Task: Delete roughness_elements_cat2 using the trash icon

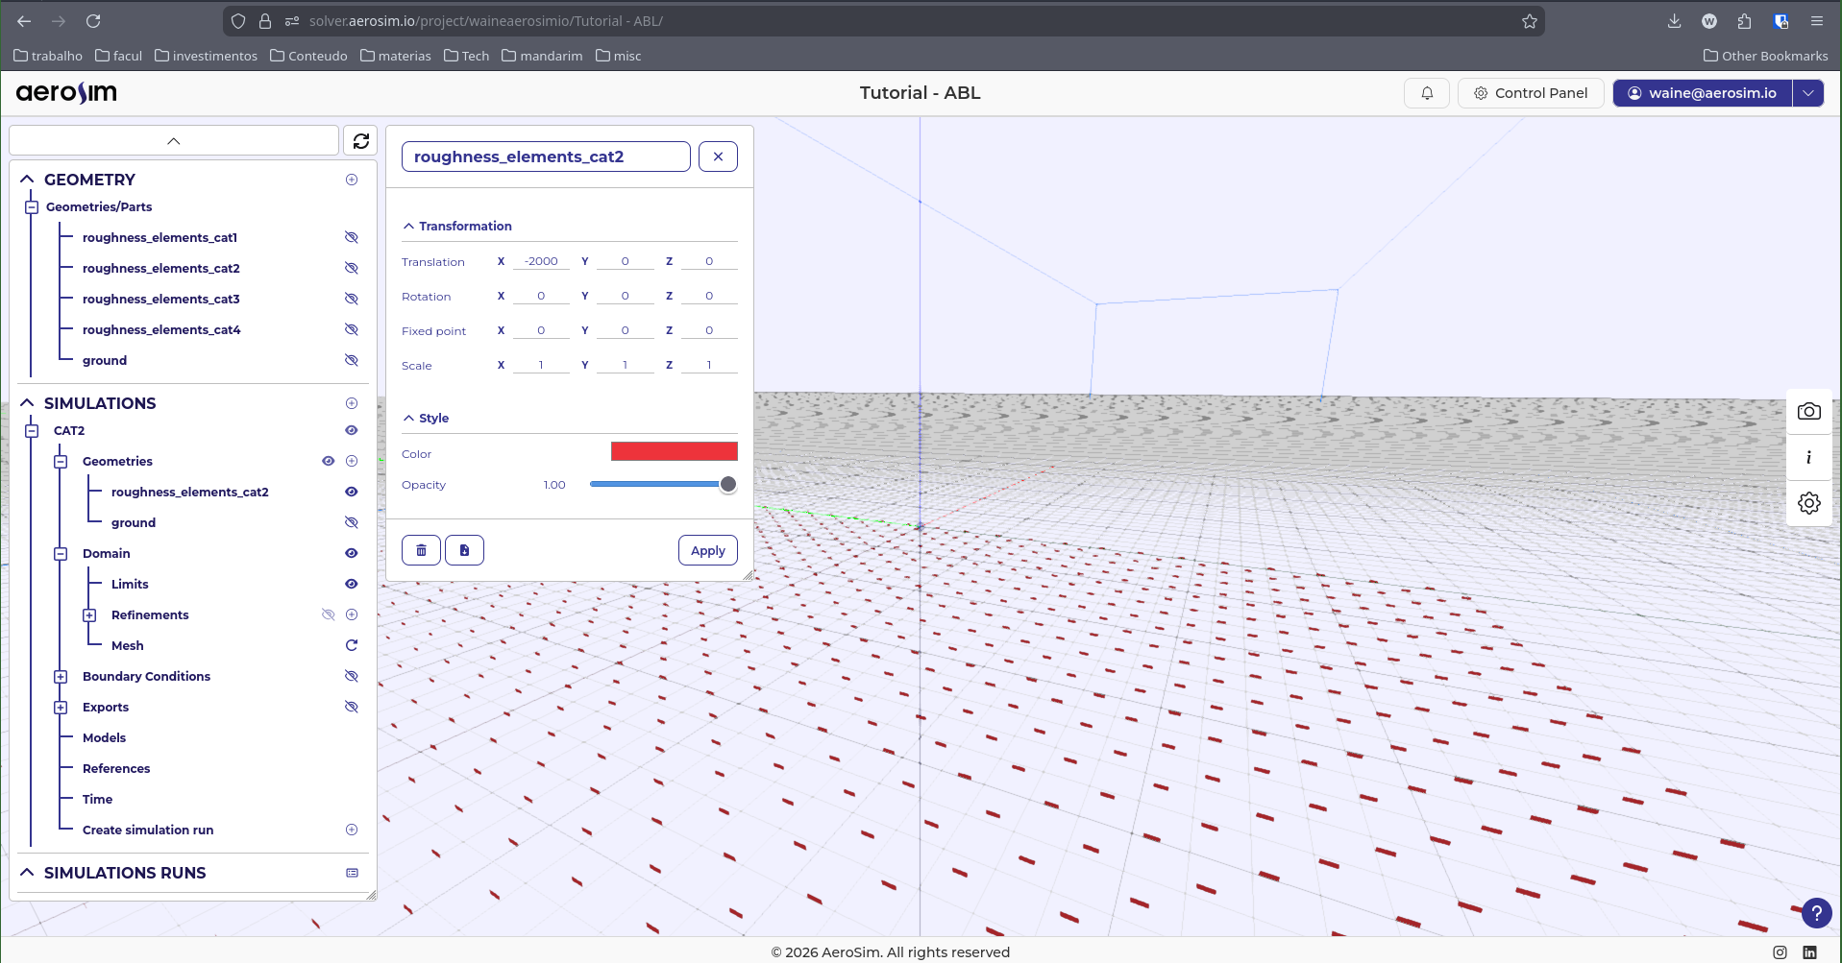Action: coord(420,550)
